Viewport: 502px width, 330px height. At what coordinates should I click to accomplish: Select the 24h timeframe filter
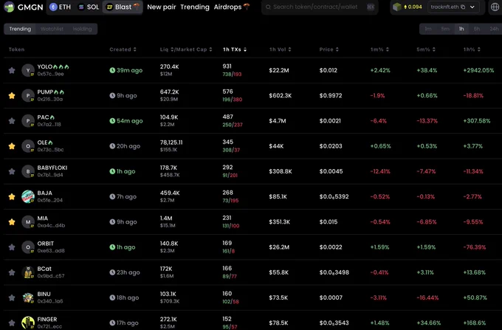point(494,29)
